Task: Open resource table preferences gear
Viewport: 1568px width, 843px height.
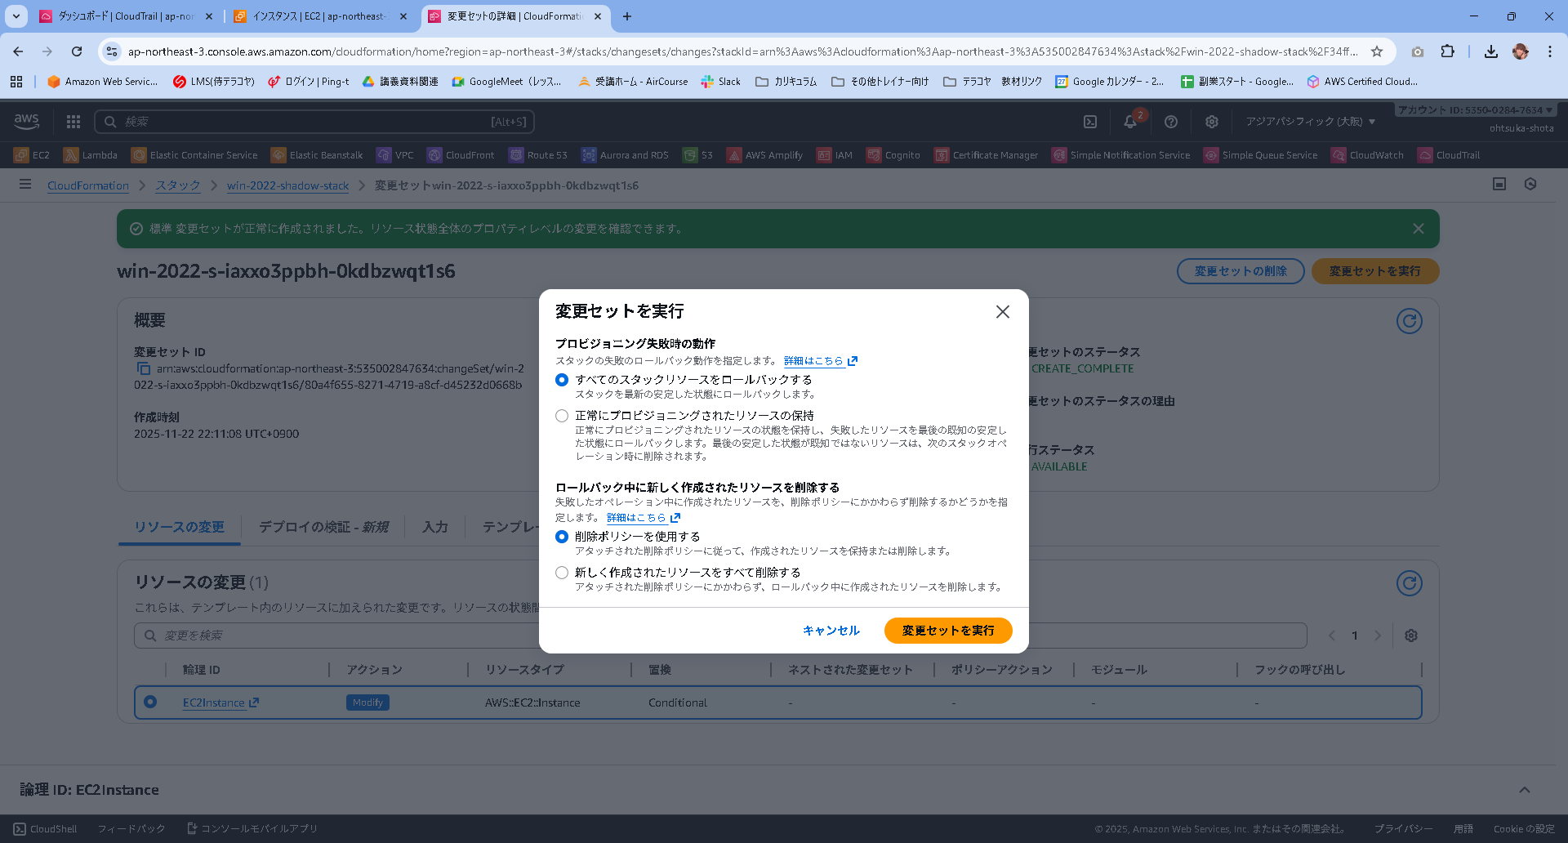Action: point(1411,636)
